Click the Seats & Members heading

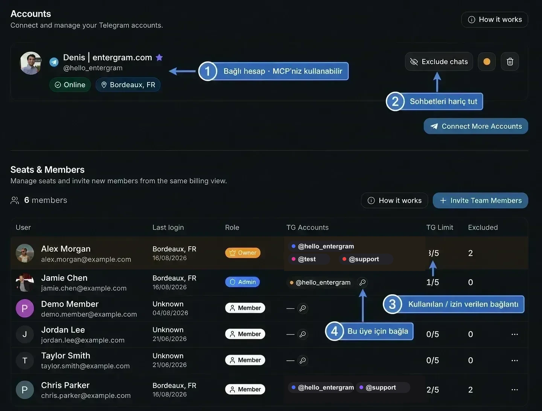[x=47, y=170]
